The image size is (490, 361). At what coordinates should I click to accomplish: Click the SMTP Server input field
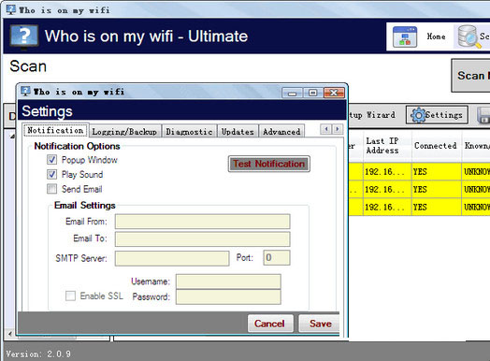[172, 258]
